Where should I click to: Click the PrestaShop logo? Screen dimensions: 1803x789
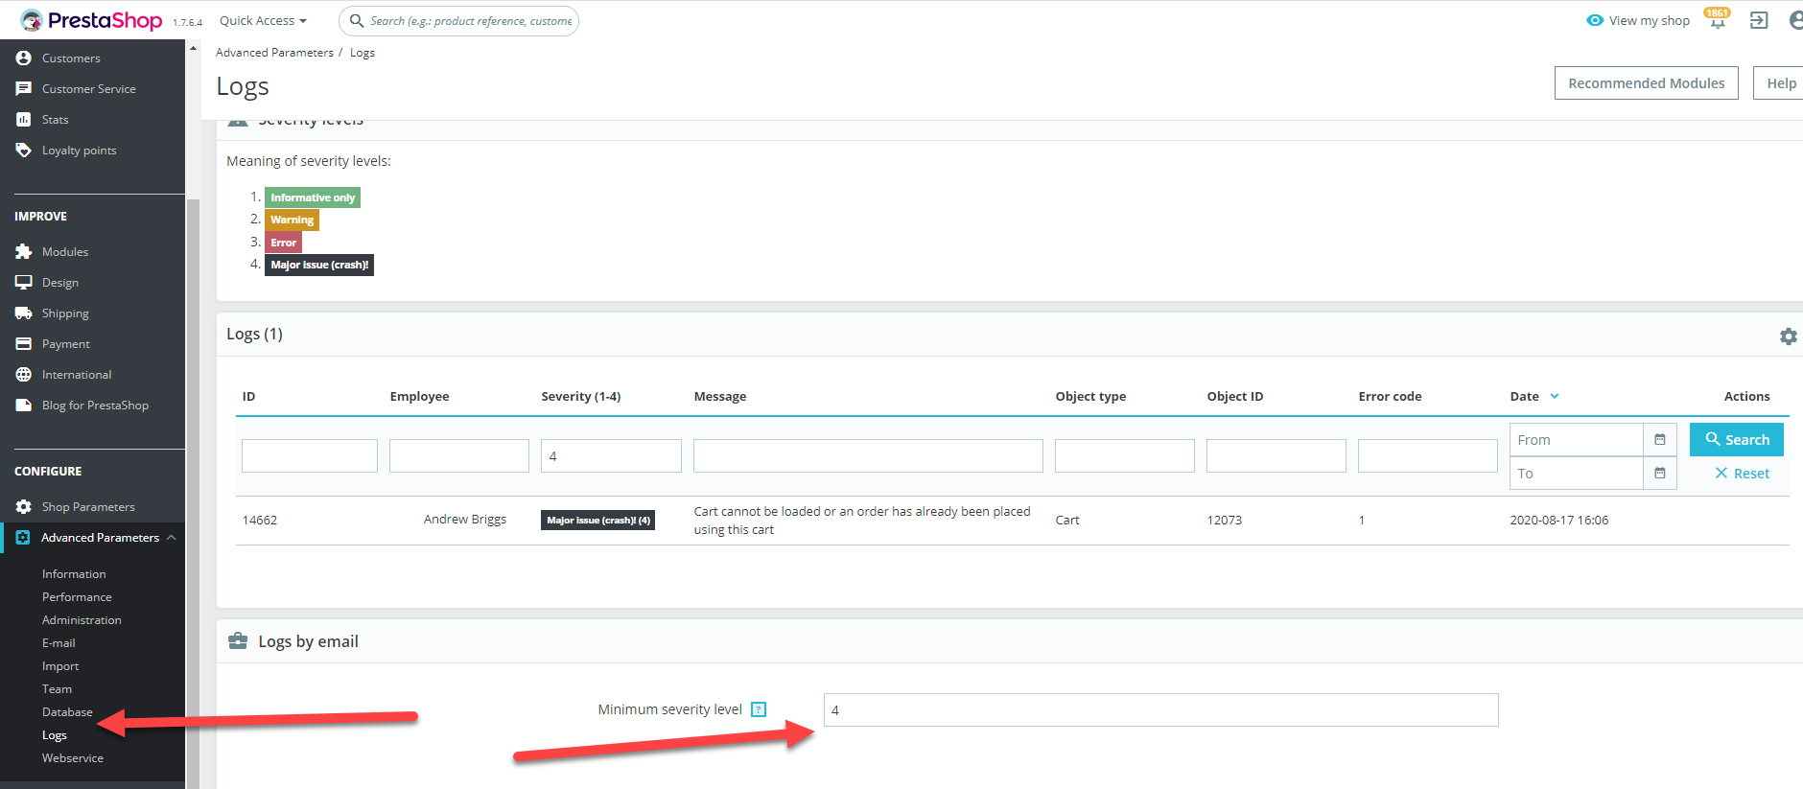pyautogui.click(x=91, y=20)
